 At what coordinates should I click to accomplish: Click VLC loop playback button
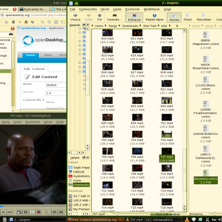pos(54,212)
